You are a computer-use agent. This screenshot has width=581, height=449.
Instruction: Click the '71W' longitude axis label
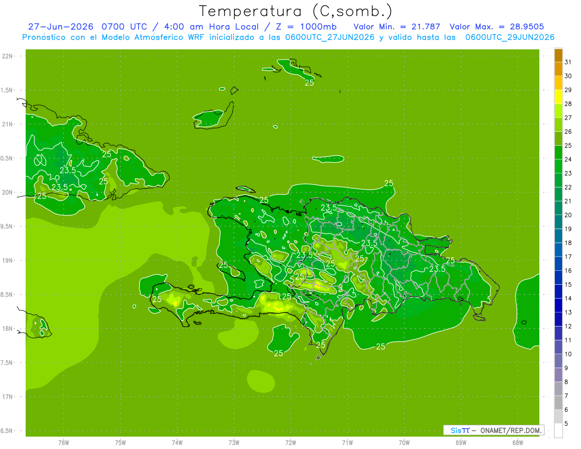point(347,442)
